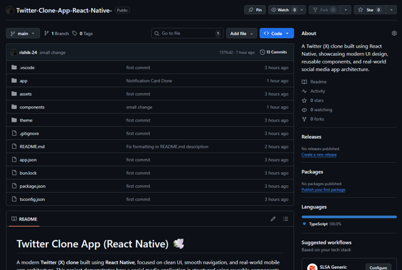Open the Add file dropdown
Image resolution: width=402 pixels, height=270 pixels.
[x=241, y=33]
